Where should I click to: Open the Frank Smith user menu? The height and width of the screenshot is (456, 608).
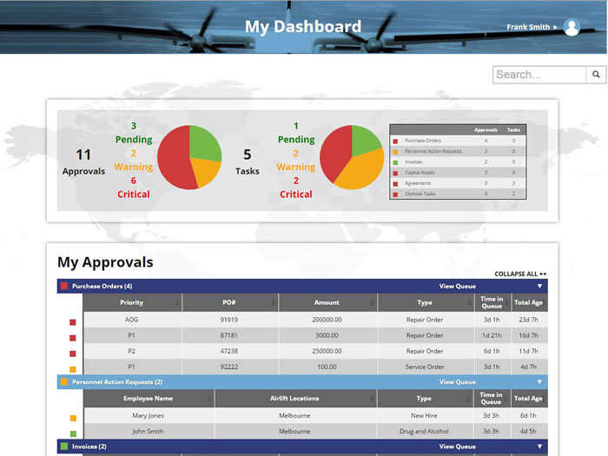[x=532, y=27]
